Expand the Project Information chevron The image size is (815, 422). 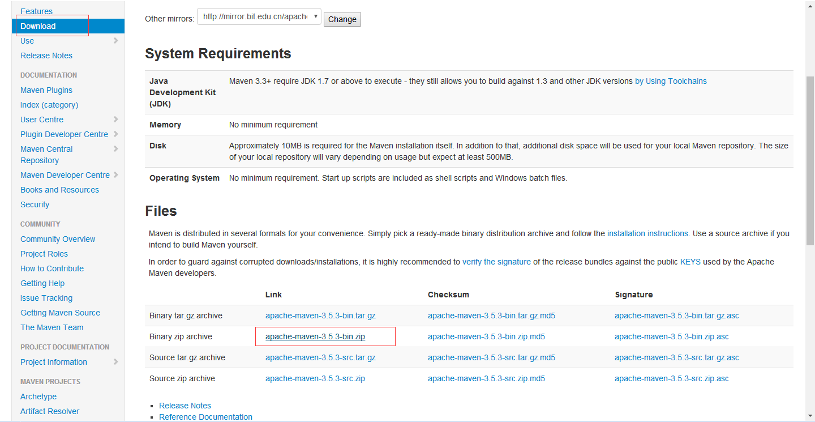click(115, 362)
